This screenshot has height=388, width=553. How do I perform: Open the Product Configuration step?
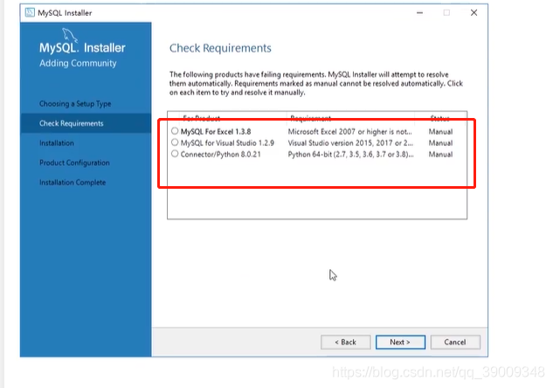74,163
